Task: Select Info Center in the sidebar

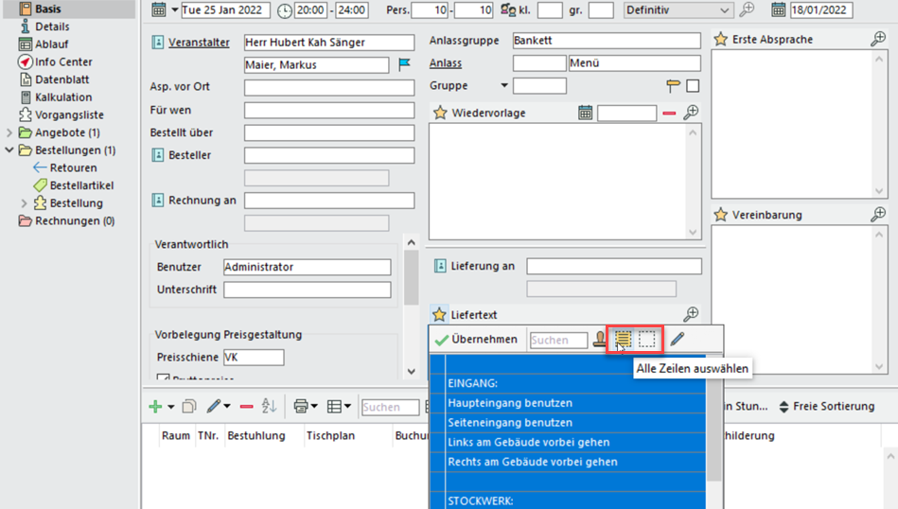Action: [62, 62]
